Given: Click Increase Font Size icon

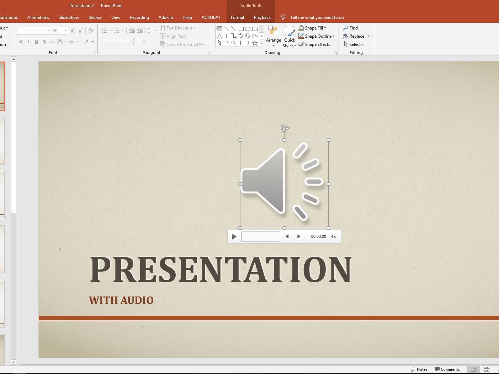Looking at the screenshot, I should [x=73, y=31].
